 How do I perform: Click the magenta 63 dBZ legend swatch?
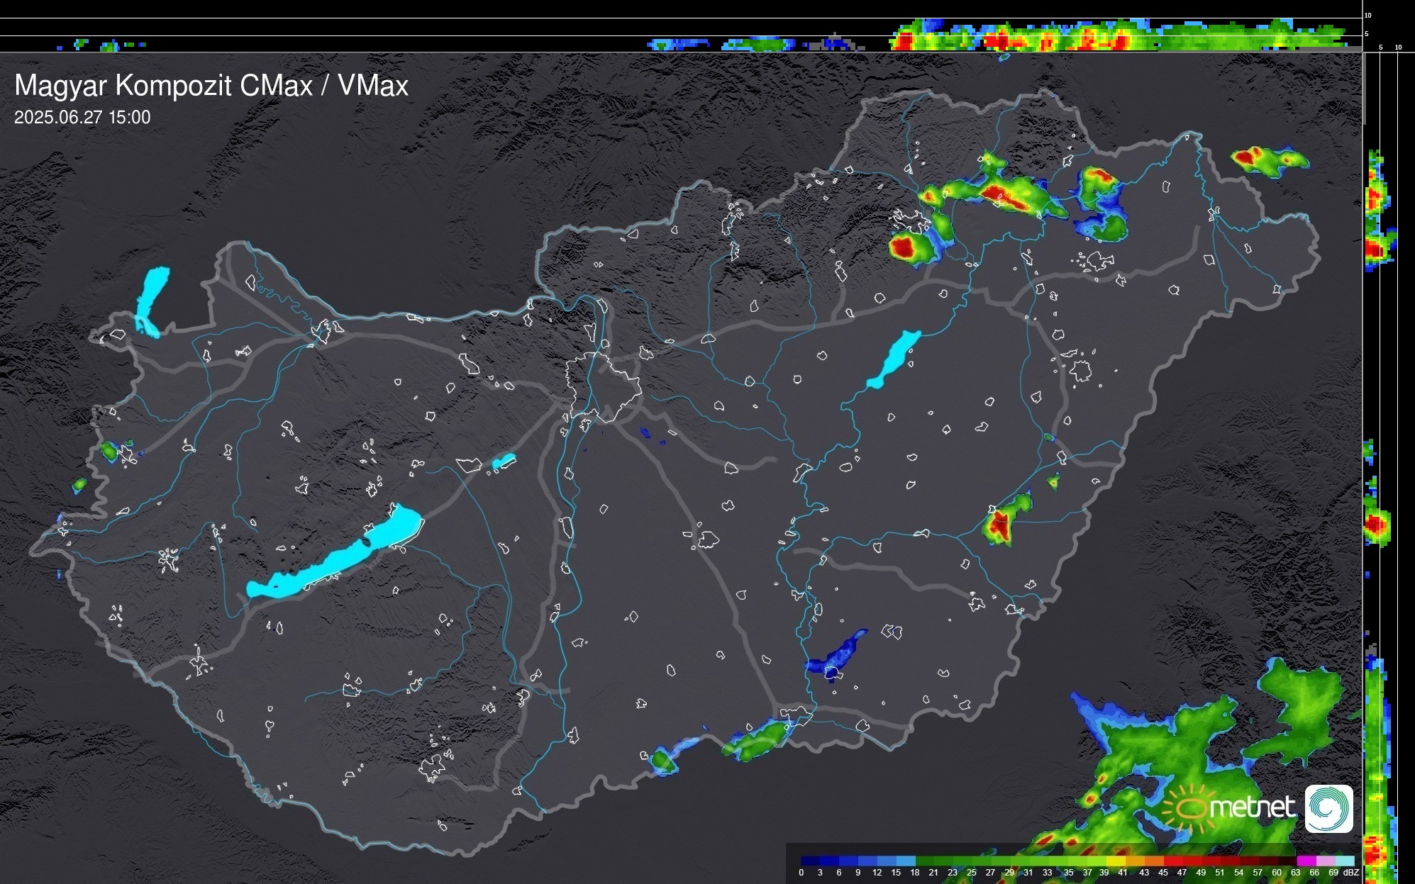pos(1305,861)
